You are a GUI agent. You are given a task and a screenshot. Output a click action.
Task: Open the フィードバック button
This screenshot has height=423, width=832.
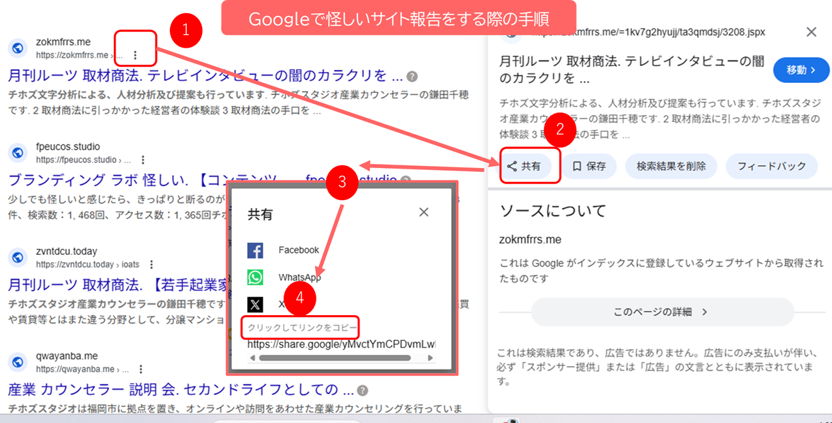[771, 166]
